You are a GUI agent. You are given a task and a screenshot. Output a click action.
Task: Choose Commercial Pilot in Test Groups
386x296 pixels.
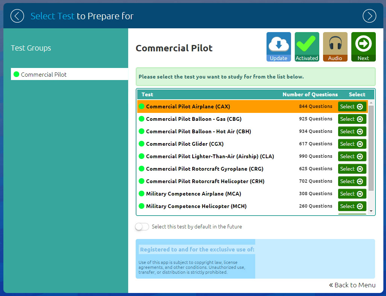pos(44,74)
